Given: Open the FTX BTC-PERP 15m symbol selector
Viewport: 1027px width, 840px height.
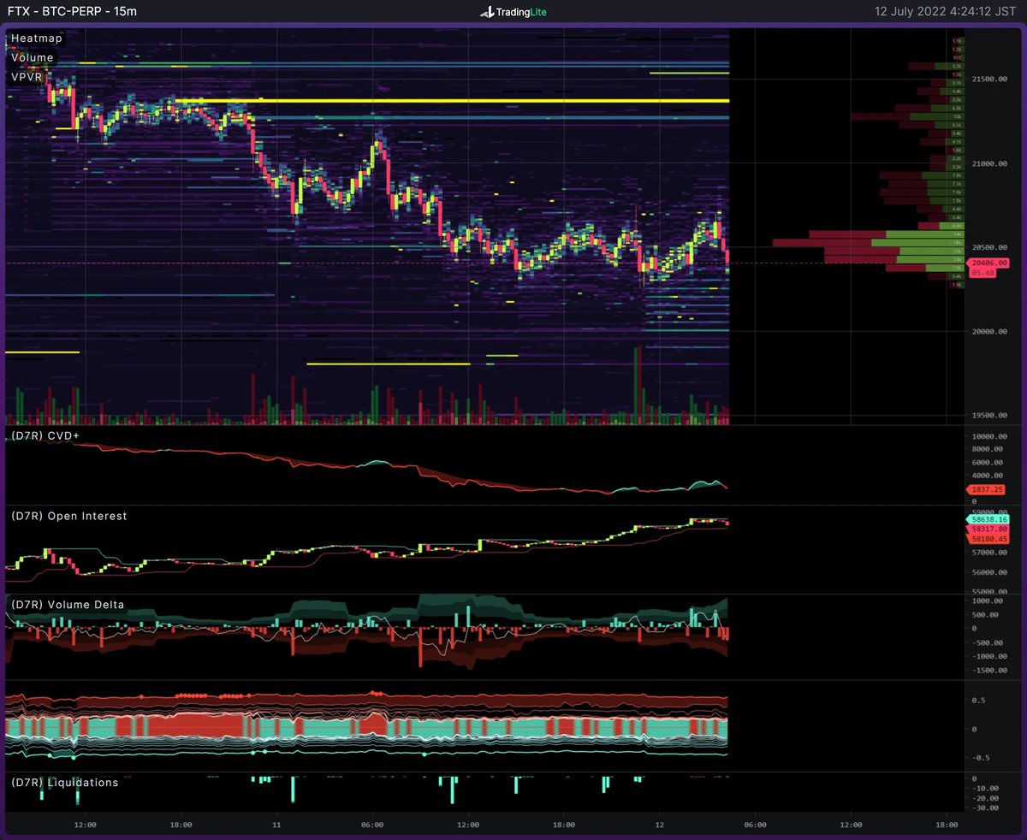Looking at the screenshot, I should 72,12.
